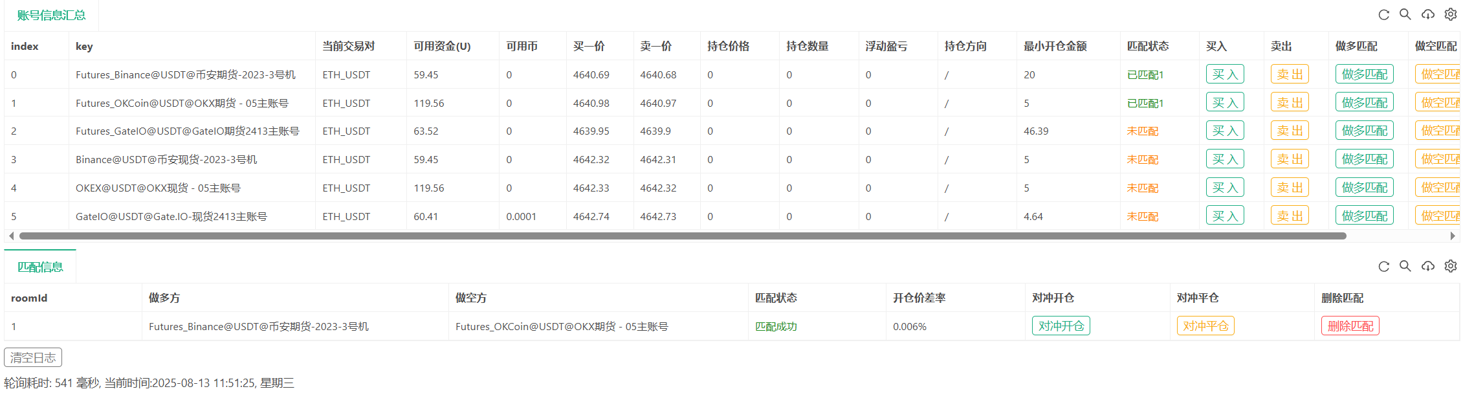Click 做多匹配 for index 5 row
This screenshot has width=1463, height=400.
click(x=1364, y=216)
